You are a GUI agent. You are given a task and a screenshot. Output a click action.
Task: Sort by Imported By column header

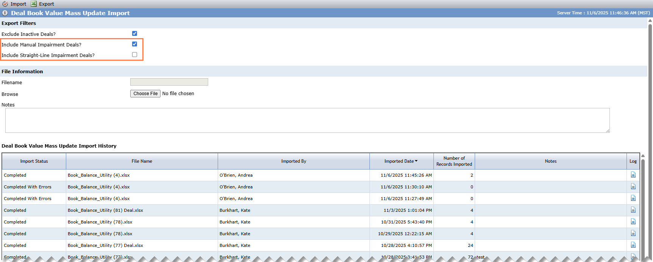pyautogui.click(x=294, y=161)
